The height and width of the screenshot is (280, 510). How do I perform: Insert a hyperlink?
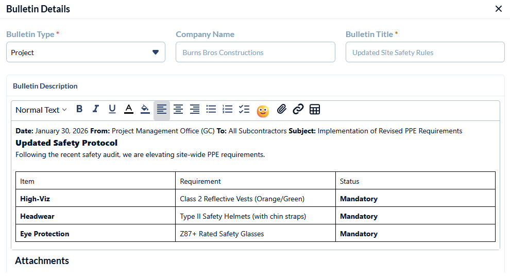click(298, 109)
